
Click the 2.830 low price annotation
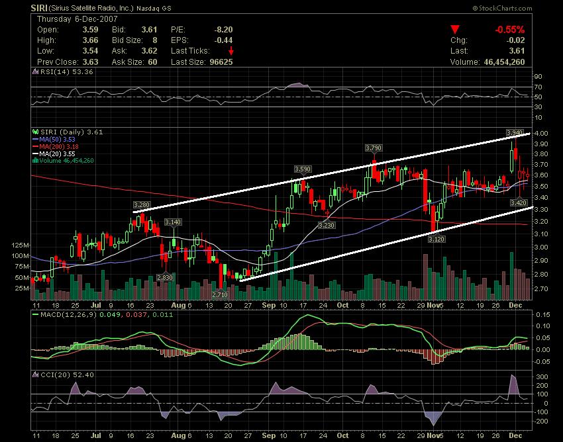165,277
